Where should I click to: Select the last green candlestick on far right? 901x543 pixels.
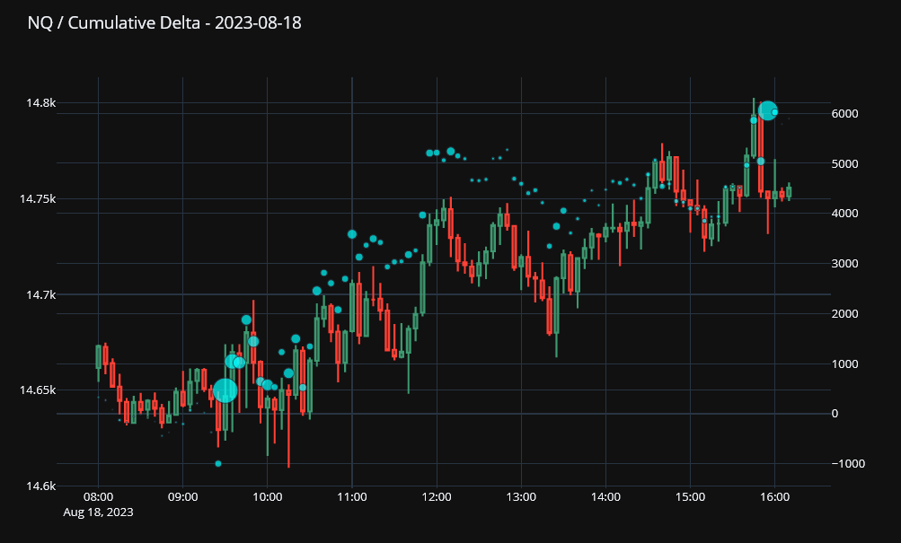click(789, 191)
